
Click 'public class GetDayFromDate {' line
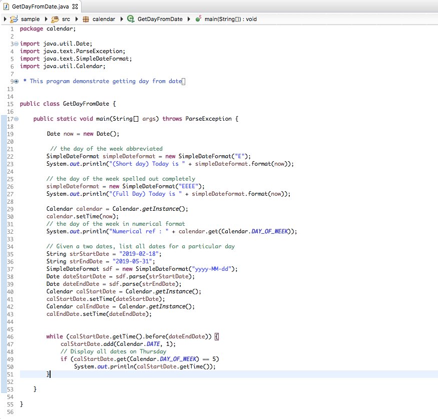[68, 104]
